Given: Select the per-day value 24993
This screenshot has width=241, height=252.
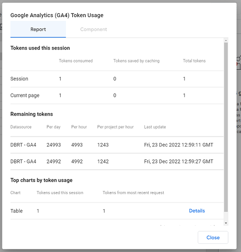Looking at the screenshot, I should point(54,145).
